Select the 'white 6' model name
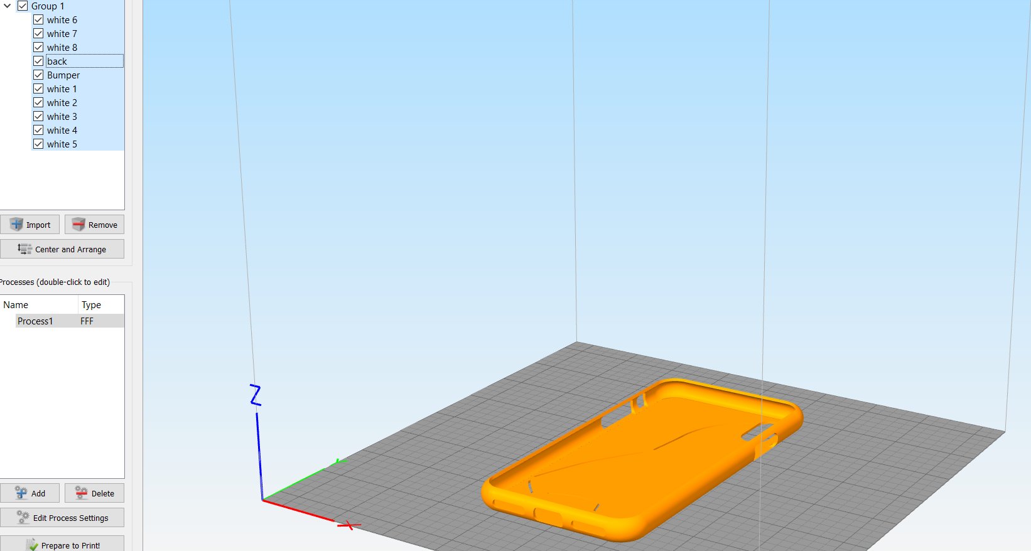 tap(62, 20)
